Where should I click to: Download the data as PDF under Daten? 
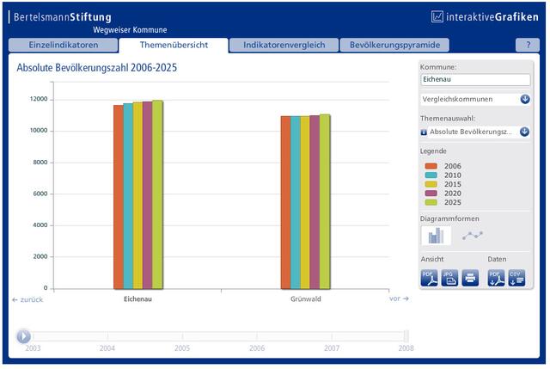coord(496,278)
